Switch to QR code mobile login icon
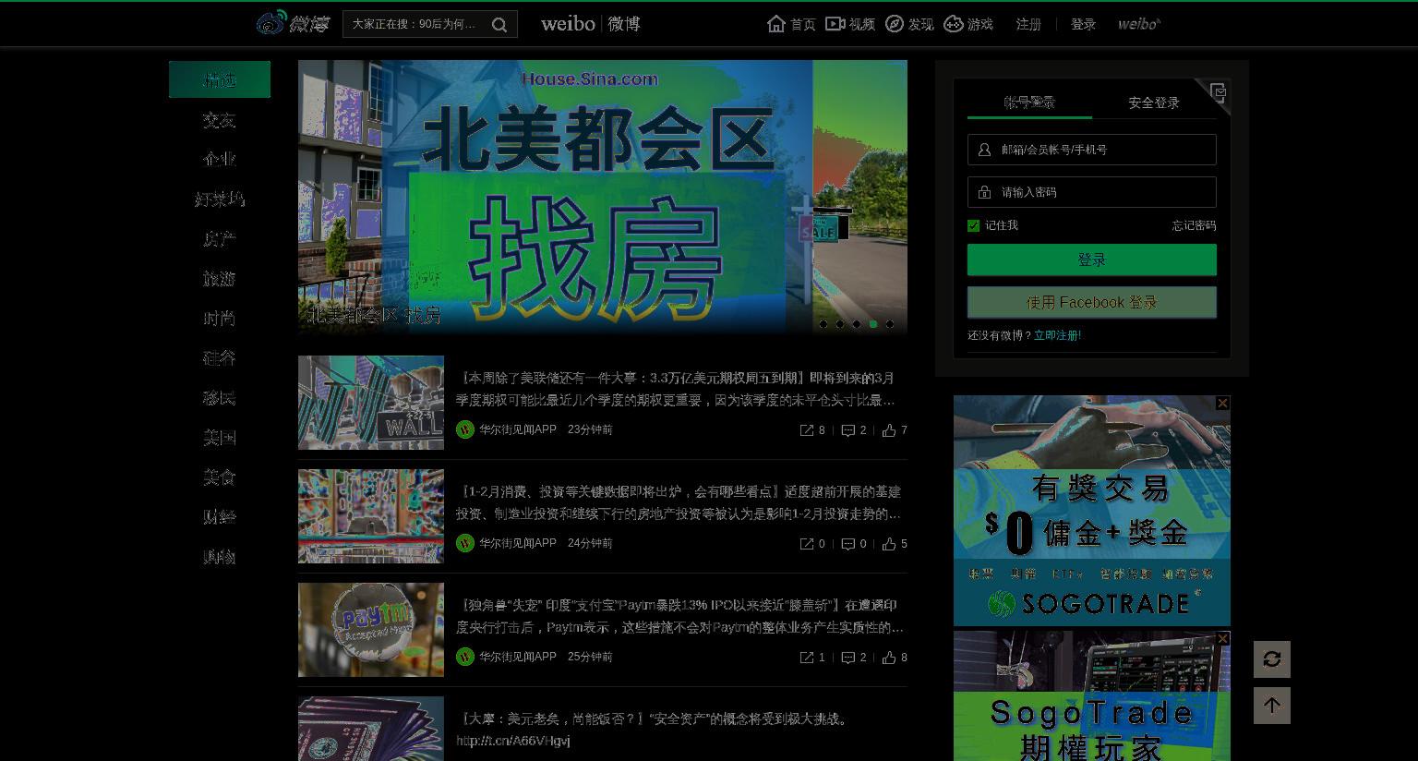1418x761 pixels. (x=1218, y=91)
